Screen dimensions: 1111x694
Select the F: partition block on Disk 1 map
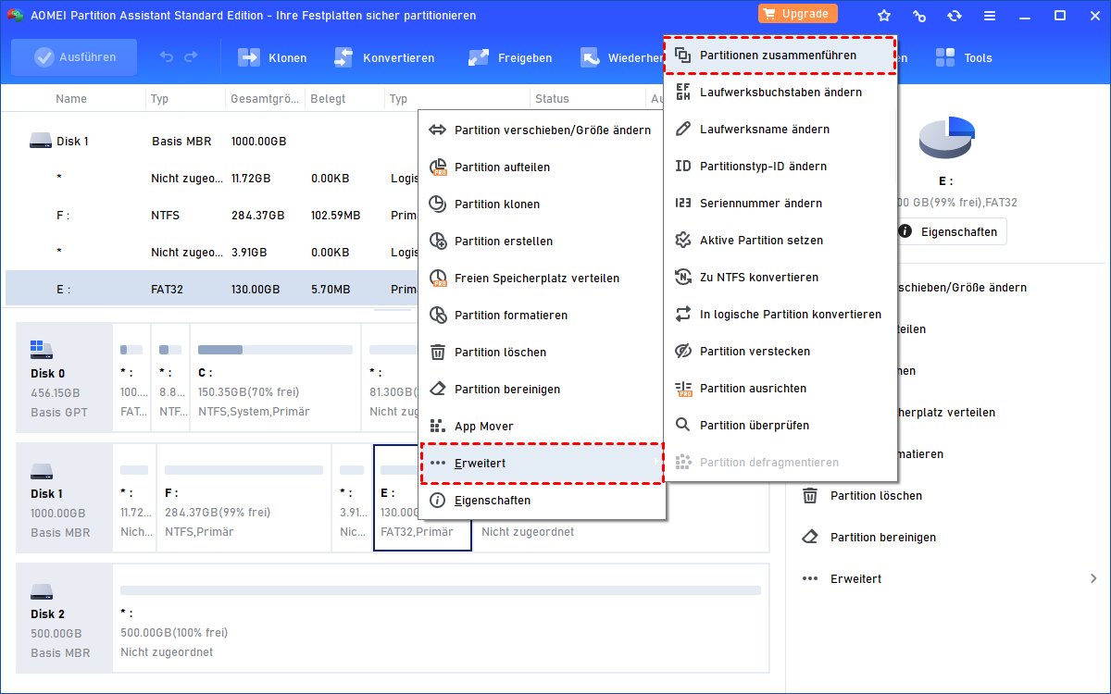[x=243, y=498]
